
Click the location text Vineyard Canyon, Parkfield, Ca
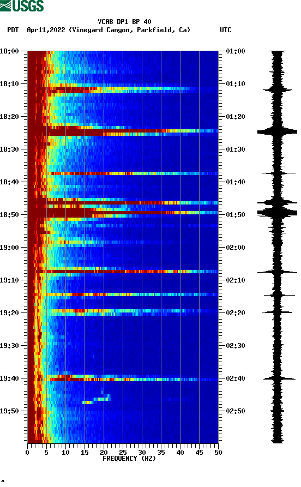(x=129, y=30)
